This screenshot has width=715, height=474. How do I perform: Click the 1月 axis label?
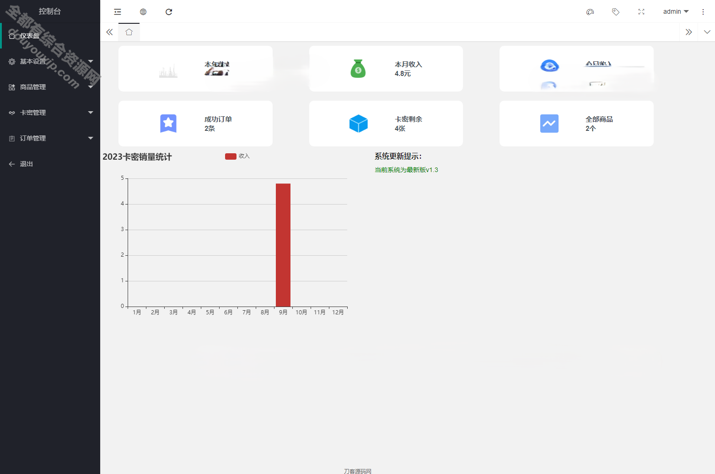(137, 312)
